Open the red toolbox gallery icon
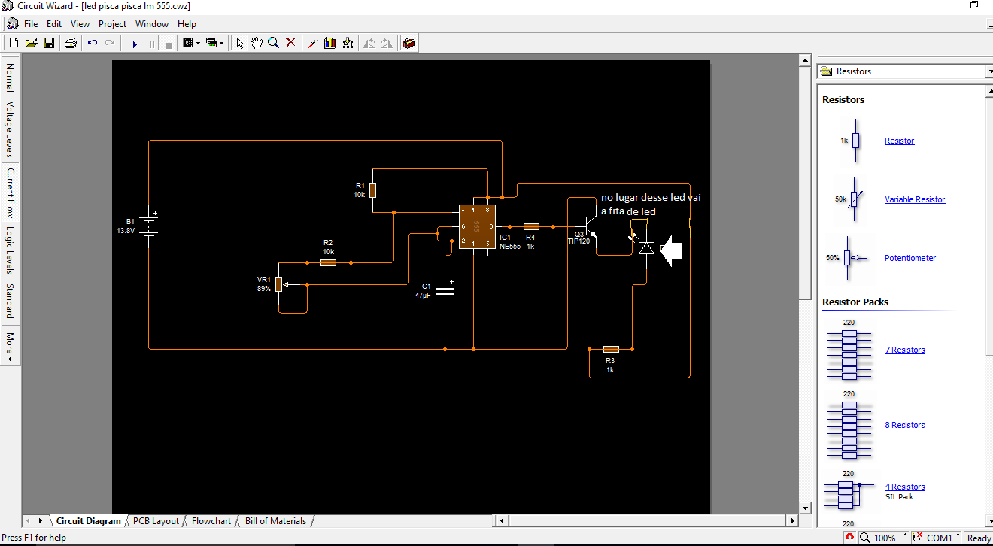Image resolution: width=993 pixels, height=546 pixels. [x=408, y=43]
